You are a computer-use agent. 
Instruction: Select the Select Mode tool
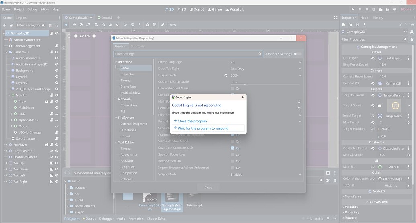point(66,25)
